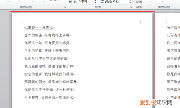Decrease the 右 indent with its down arrow
The image size is (180, 108).
[96, 3]
